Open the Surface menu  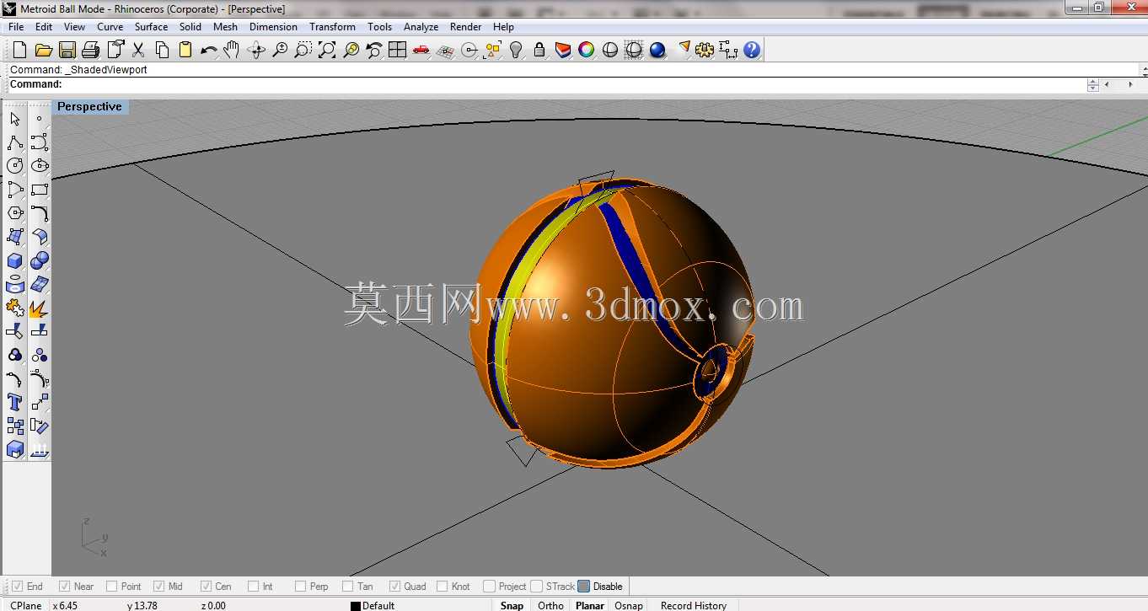coord(152,27)
